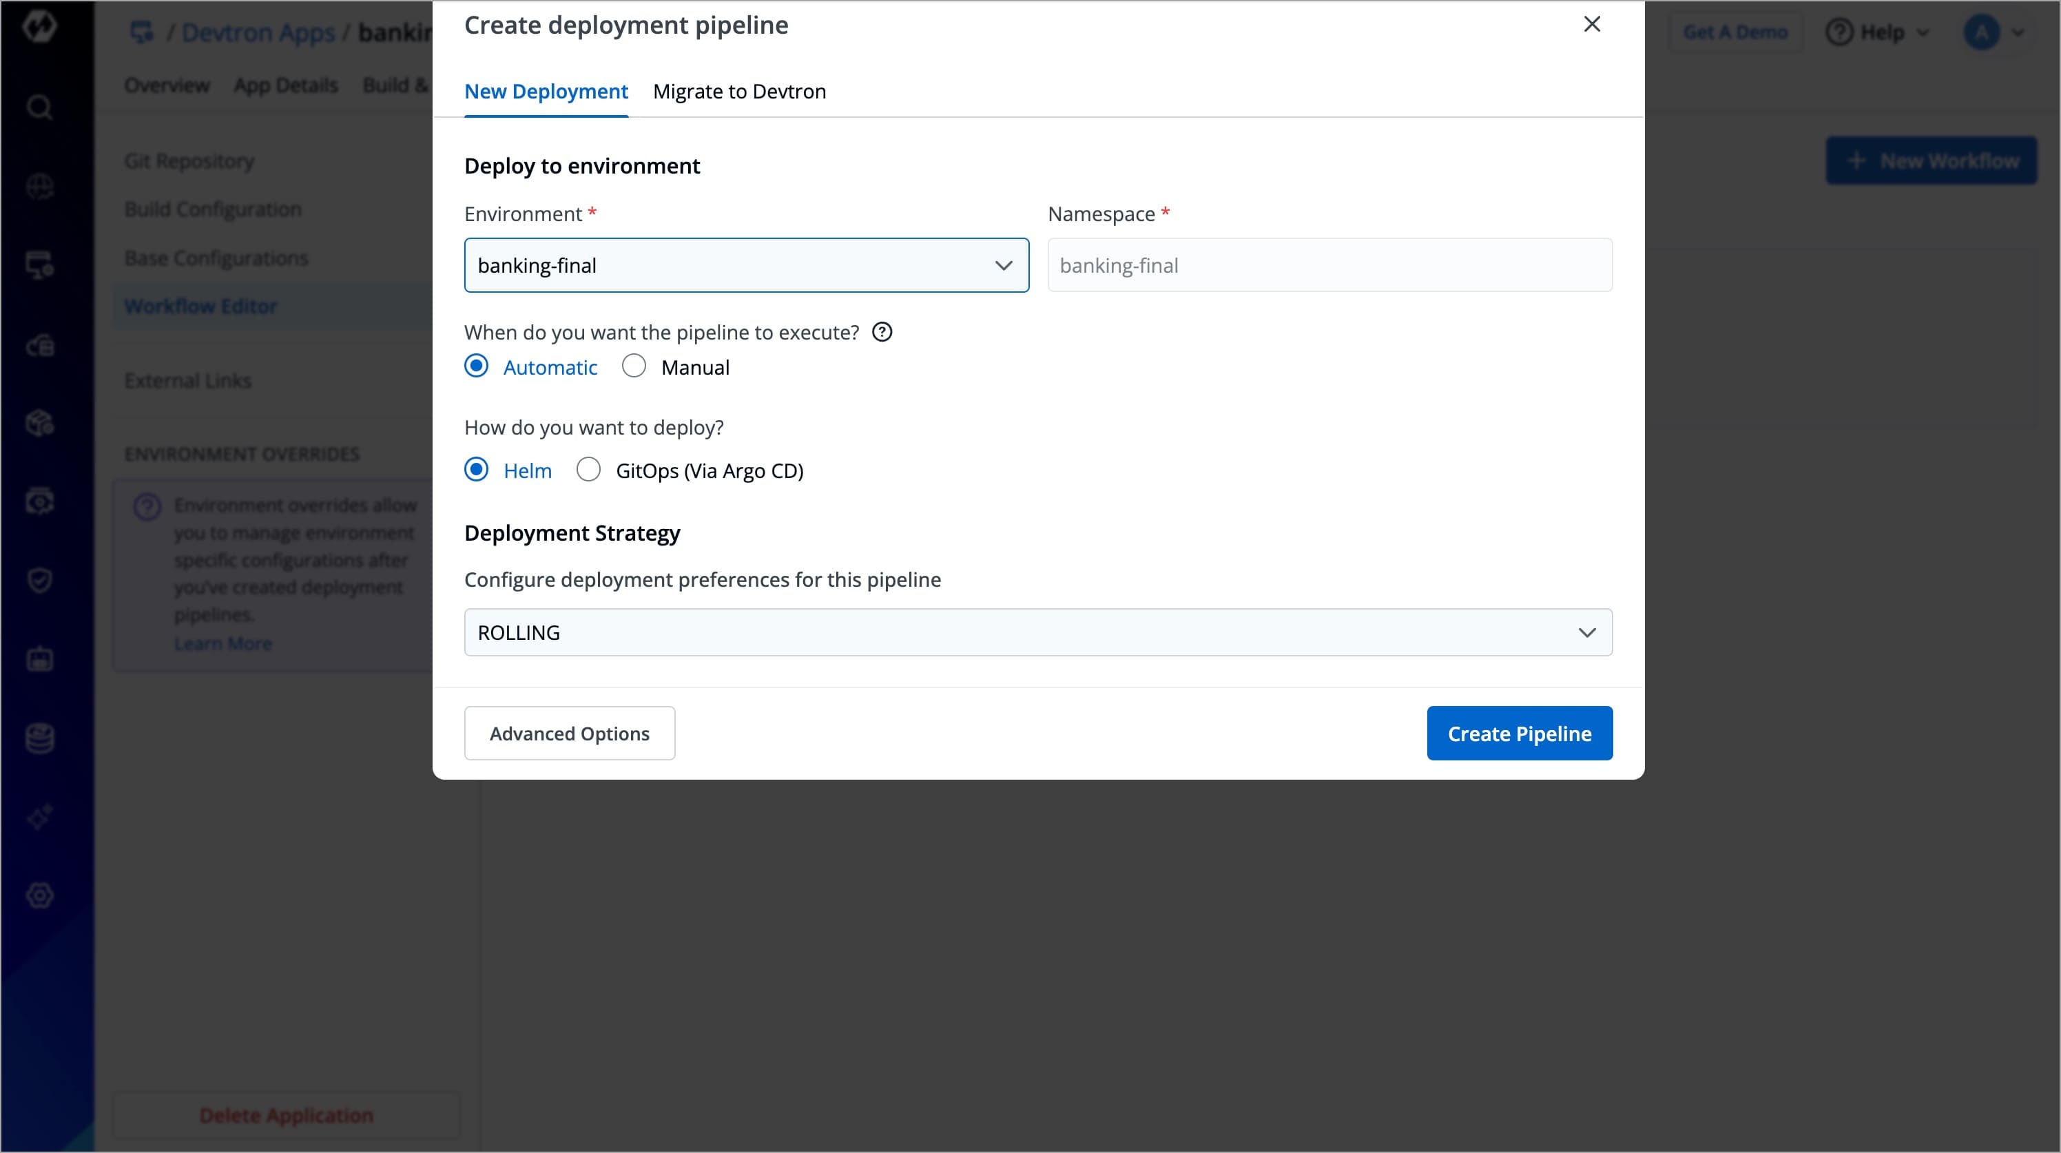Switch to the Migrate to Devtron tab
Screen dimensions: 2061x1153
point(739,91)
